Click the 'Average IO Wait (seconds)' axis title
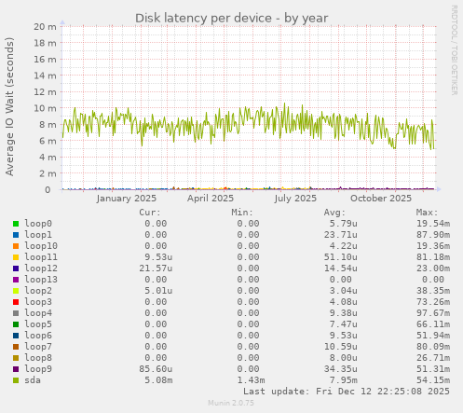The width and height of the screenshot is (463, 413). (9, 106)
